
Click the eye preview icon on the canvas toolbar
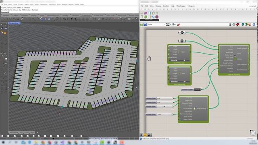[x=173, y=25]
